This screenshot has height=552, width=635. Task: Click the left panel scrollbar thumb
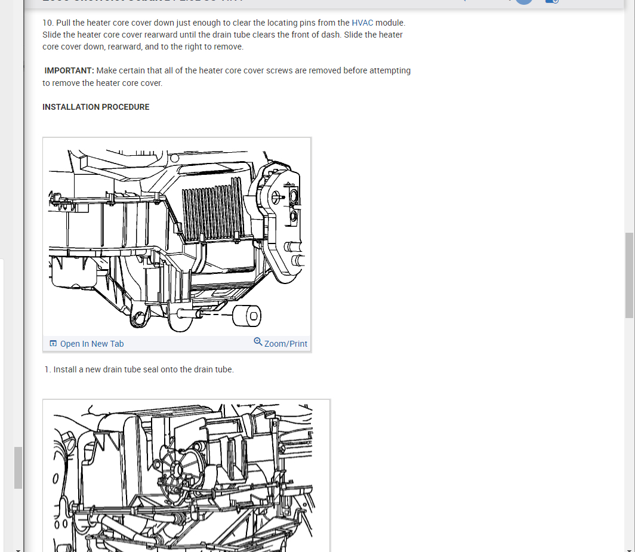(x=18, y=468)
